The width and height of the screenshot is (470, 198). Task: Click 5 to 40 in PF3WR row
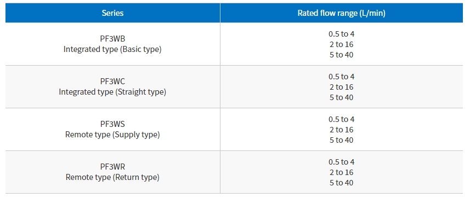[342, 183]
